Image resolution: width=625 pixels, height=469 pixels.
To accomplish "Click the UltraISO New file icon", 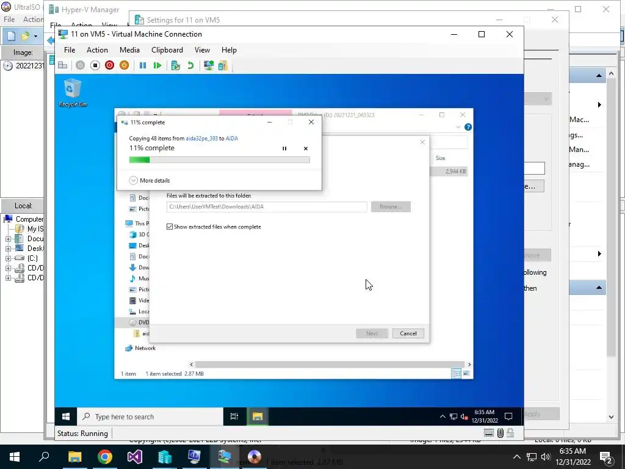I will tap(11, 36).
